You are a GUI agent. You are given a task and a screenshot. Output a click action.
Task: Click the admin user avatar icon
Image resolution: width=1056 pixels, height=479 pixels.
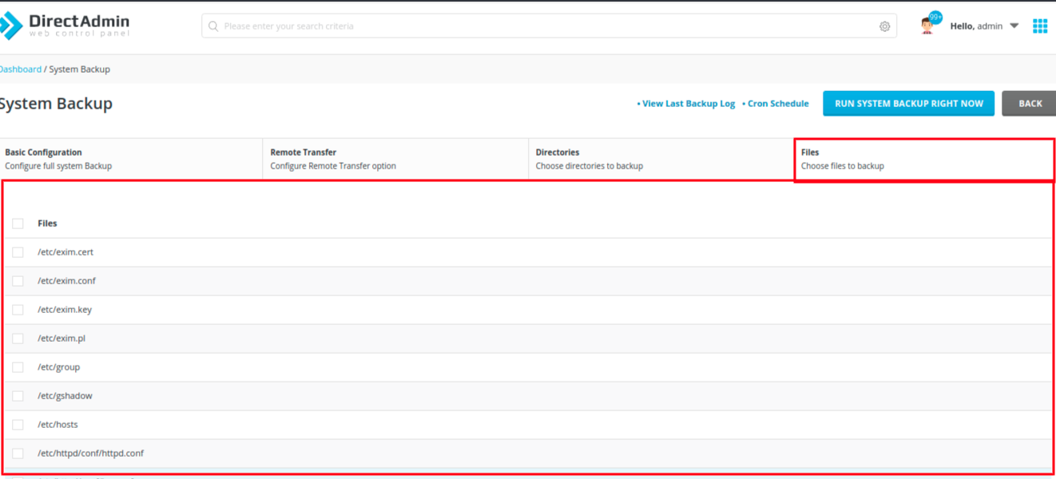pos(927,26)
